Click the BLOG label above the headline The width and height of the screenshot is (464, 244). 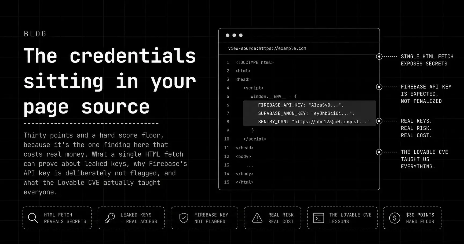(35, 34)
